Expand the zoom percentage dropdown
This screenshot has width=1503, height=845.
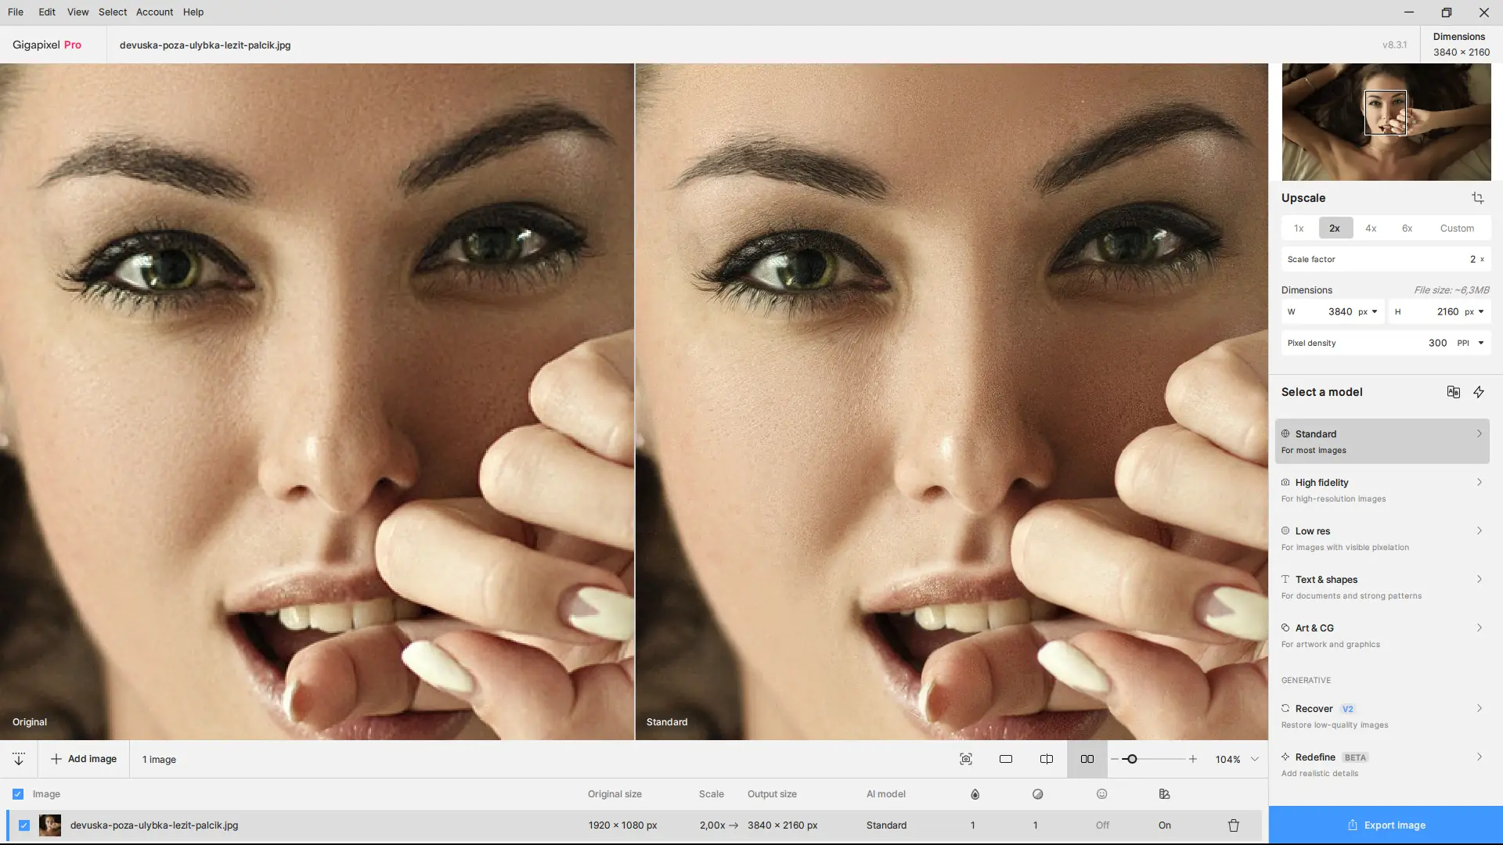tap(1255, 759)
